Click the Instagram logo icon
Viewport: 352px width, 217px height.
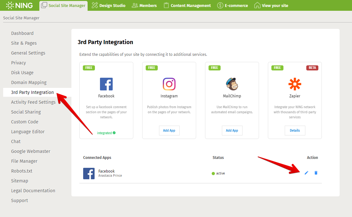coord(169,84)
